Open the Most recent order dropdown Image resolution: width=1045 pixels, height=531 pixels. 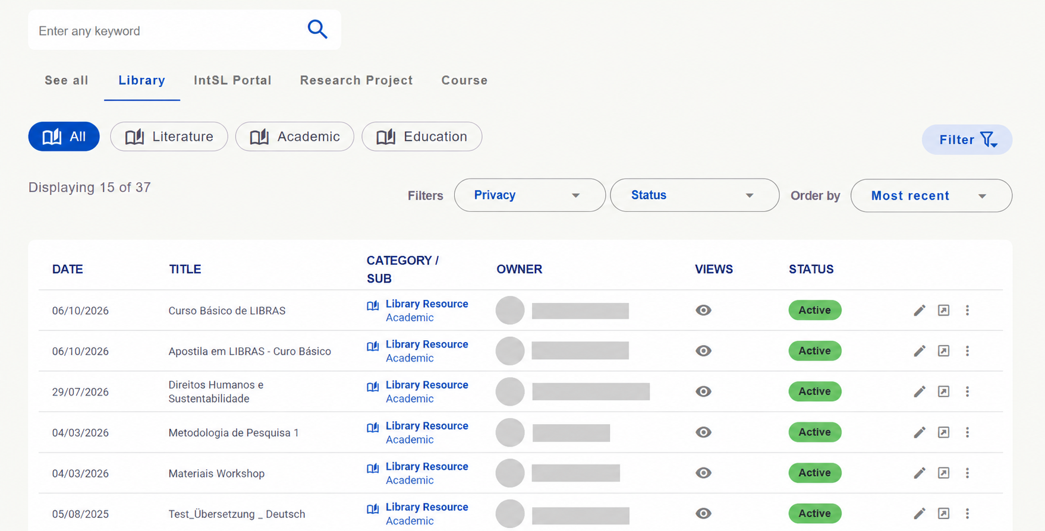931,196
